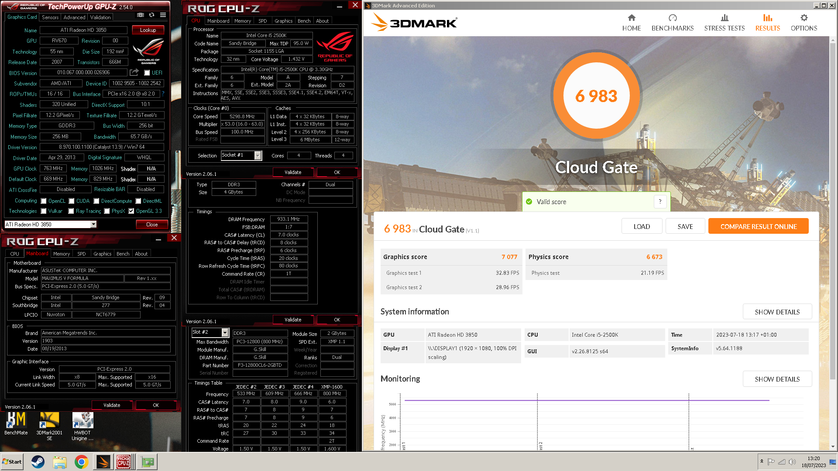Open the BenchMate desktop shortcut
This screenshot has height=471, width=838.
(16, 424)
